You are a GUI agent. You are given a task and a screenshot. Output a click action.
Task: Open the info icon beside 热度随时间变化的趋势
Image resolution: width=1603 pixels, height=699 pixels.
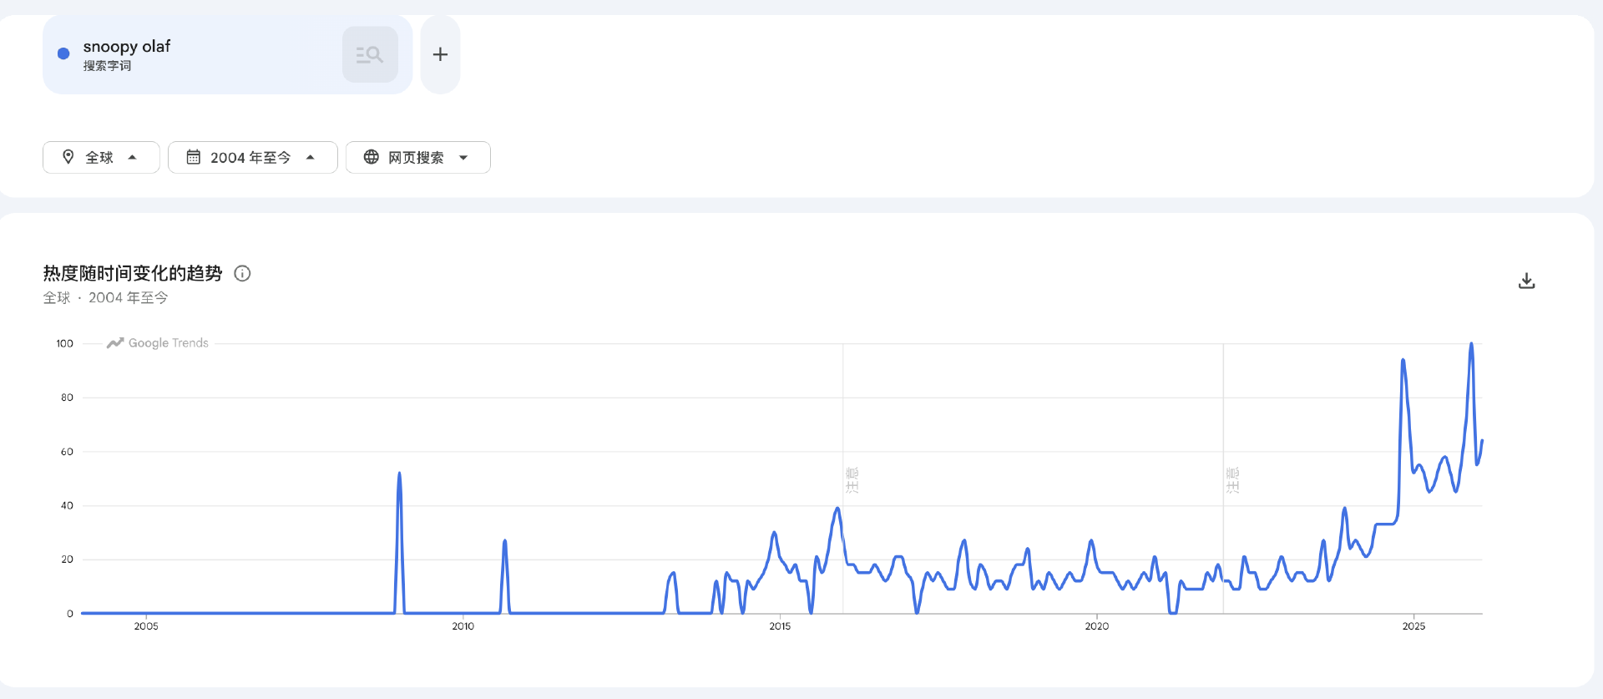[242, 273]
